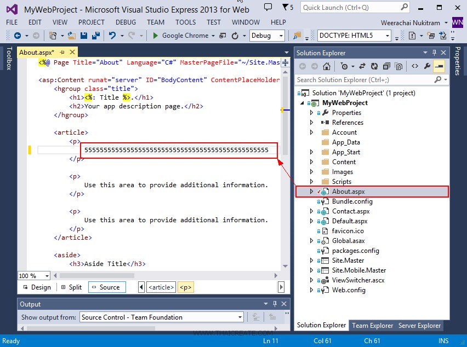Click the editor horizontal scrollbar thumb
Screen dimensions: 467x347
pyautogui.click(x=96, y=276)
